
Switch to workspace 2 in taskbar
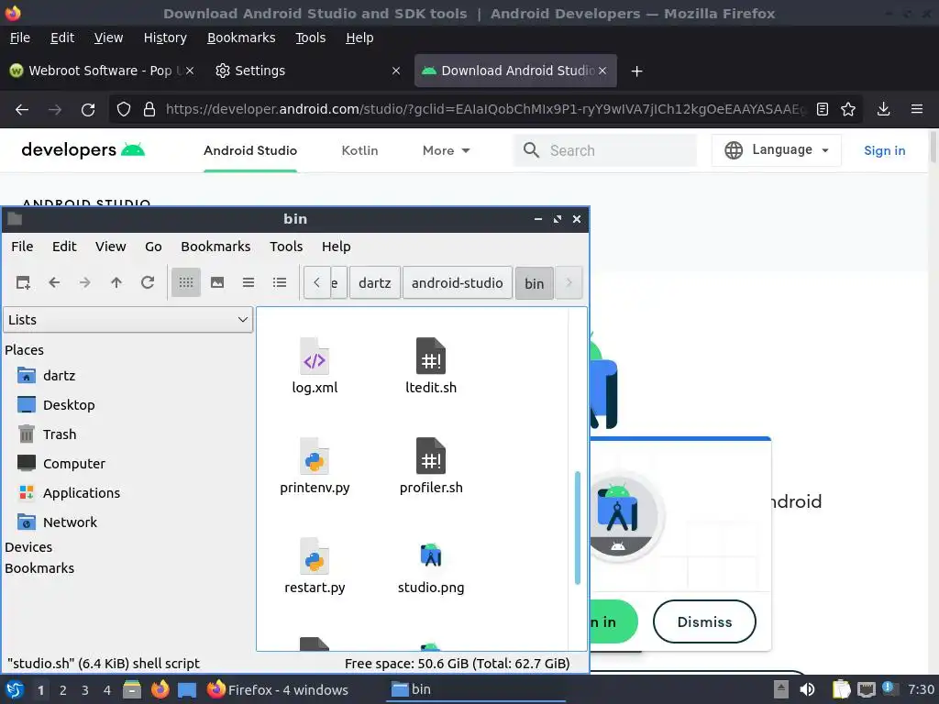click(x=63, y=690)
